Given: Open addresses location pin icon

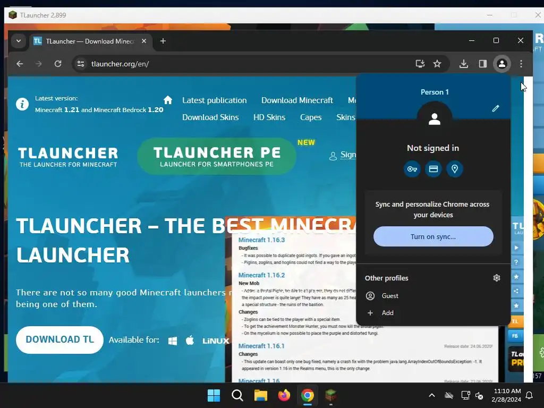Looking at the screenshot, I should tap(455, 169).
